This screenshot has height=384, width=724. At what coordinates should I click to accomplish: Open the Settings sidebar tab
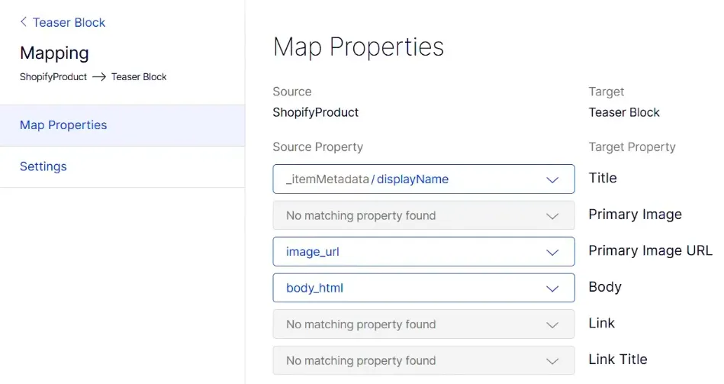(122, 167)
